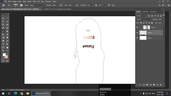Toggle symmetry paint butterfly icon

pyautogui.click(x=113, y=5)
